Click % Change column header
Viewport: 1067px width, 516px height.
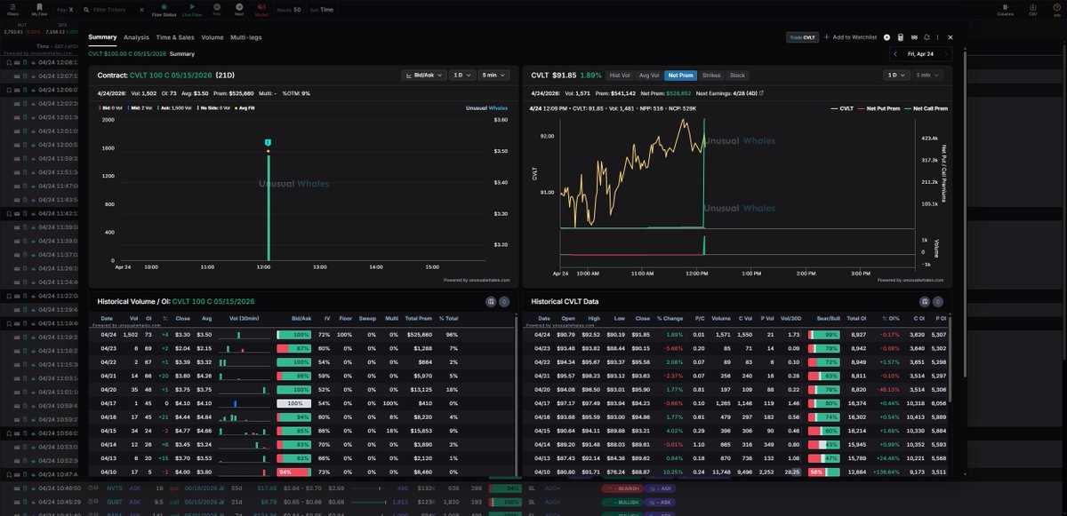pyautogui.click(x=670, y=317)
